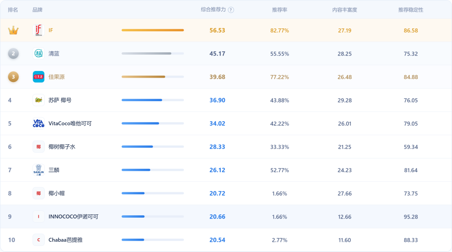The width and height of the screenshot is (452, 252).
Task: Click the IF brand logo
Action: click(x=39, y=30)
